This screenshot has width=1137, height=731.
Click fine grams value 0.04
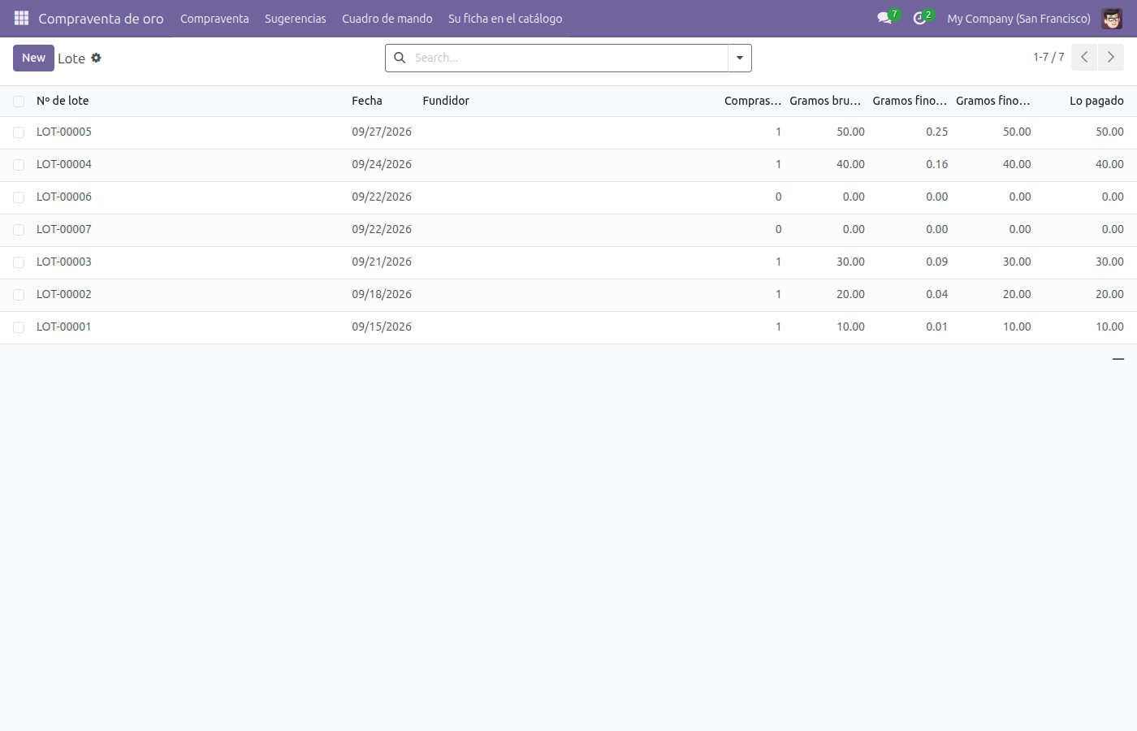[936, 294]
